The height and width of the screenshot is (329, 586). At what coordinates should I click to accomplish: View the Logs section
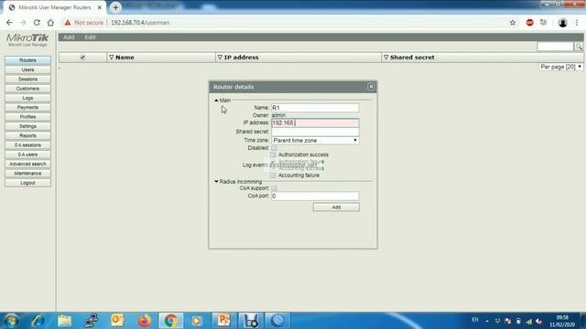click(x=27, y=98)
